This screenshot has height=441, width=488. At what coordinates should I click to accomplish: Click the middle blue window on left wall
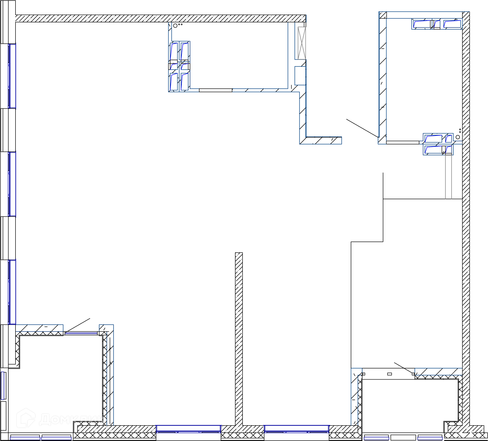[12, 184]
